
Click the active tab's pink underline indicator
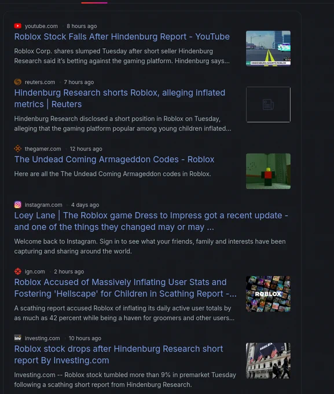point(94,3)
